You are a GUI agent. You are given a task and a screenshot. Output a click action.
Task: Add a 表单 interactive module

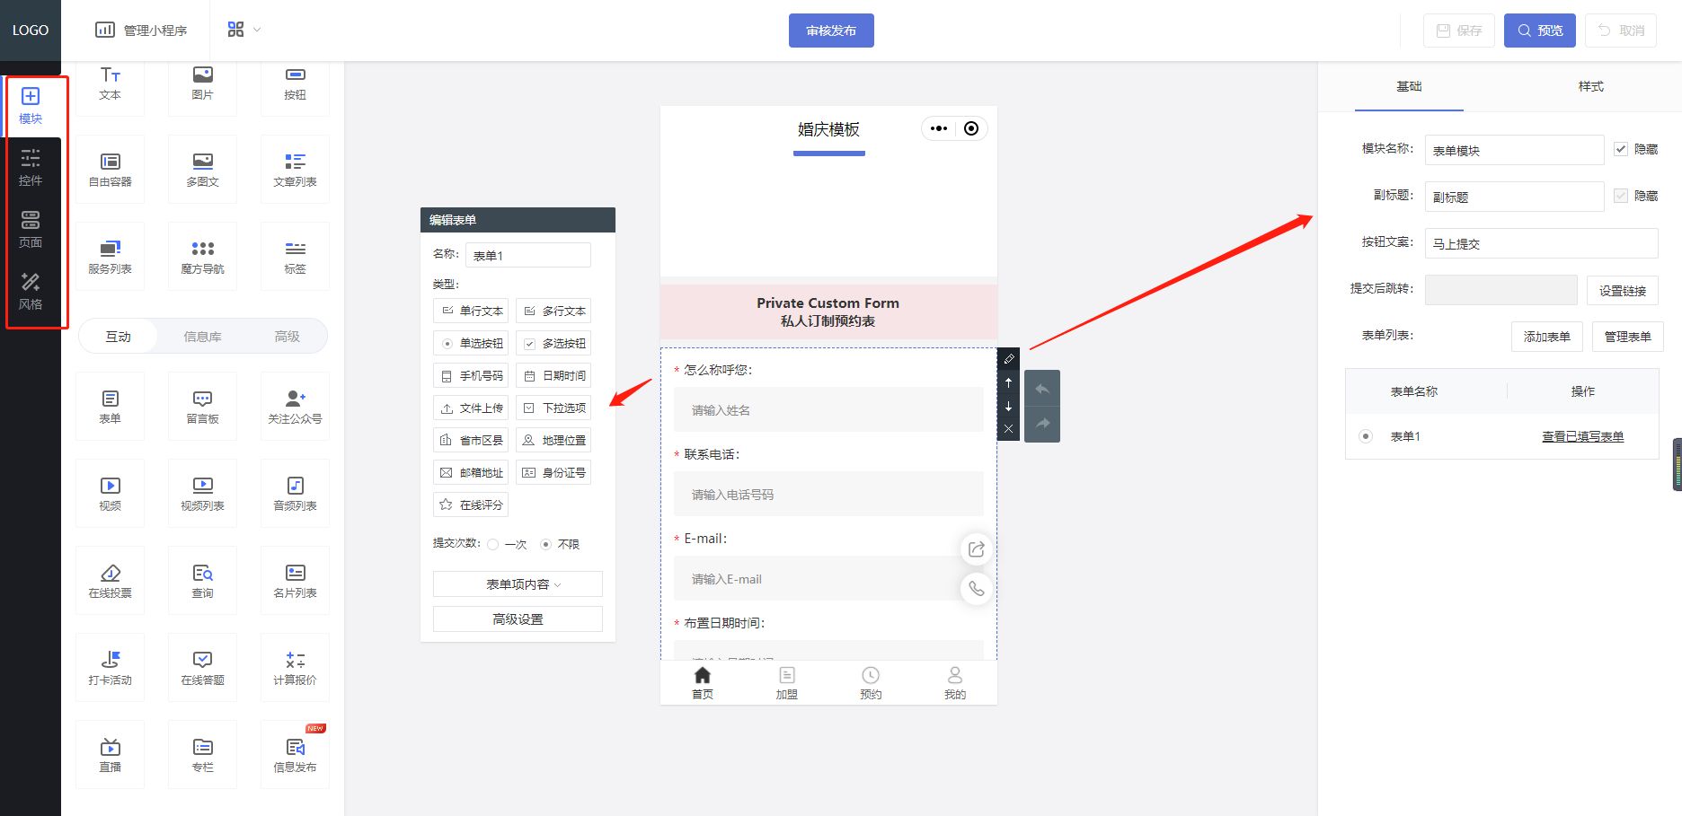point(110,407)
